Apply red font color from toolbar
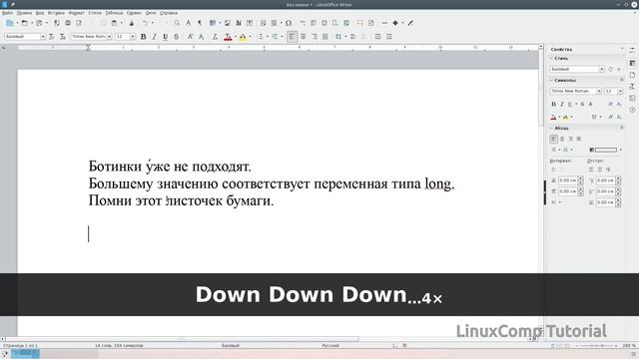This screenshot has width=639, height=359. point(229,37)
